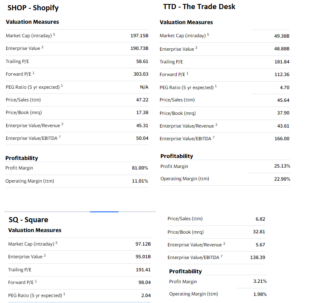Viewport: 330px width, 303px height.
Task: Click Trade Desk's Price/Sales (ttm) label
Action: [x=177, y=100]
